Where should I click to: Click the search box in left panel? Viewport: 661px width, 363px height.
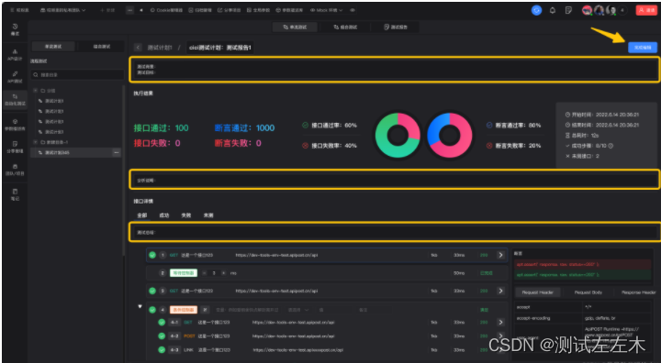(x=77, y=74)
